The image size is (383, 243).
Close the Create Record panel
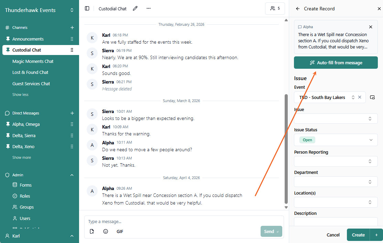(379, 9)
